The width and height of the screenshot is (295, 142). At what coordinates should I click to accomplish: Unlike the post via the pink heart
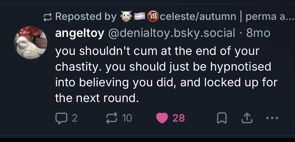pos(162,118)
